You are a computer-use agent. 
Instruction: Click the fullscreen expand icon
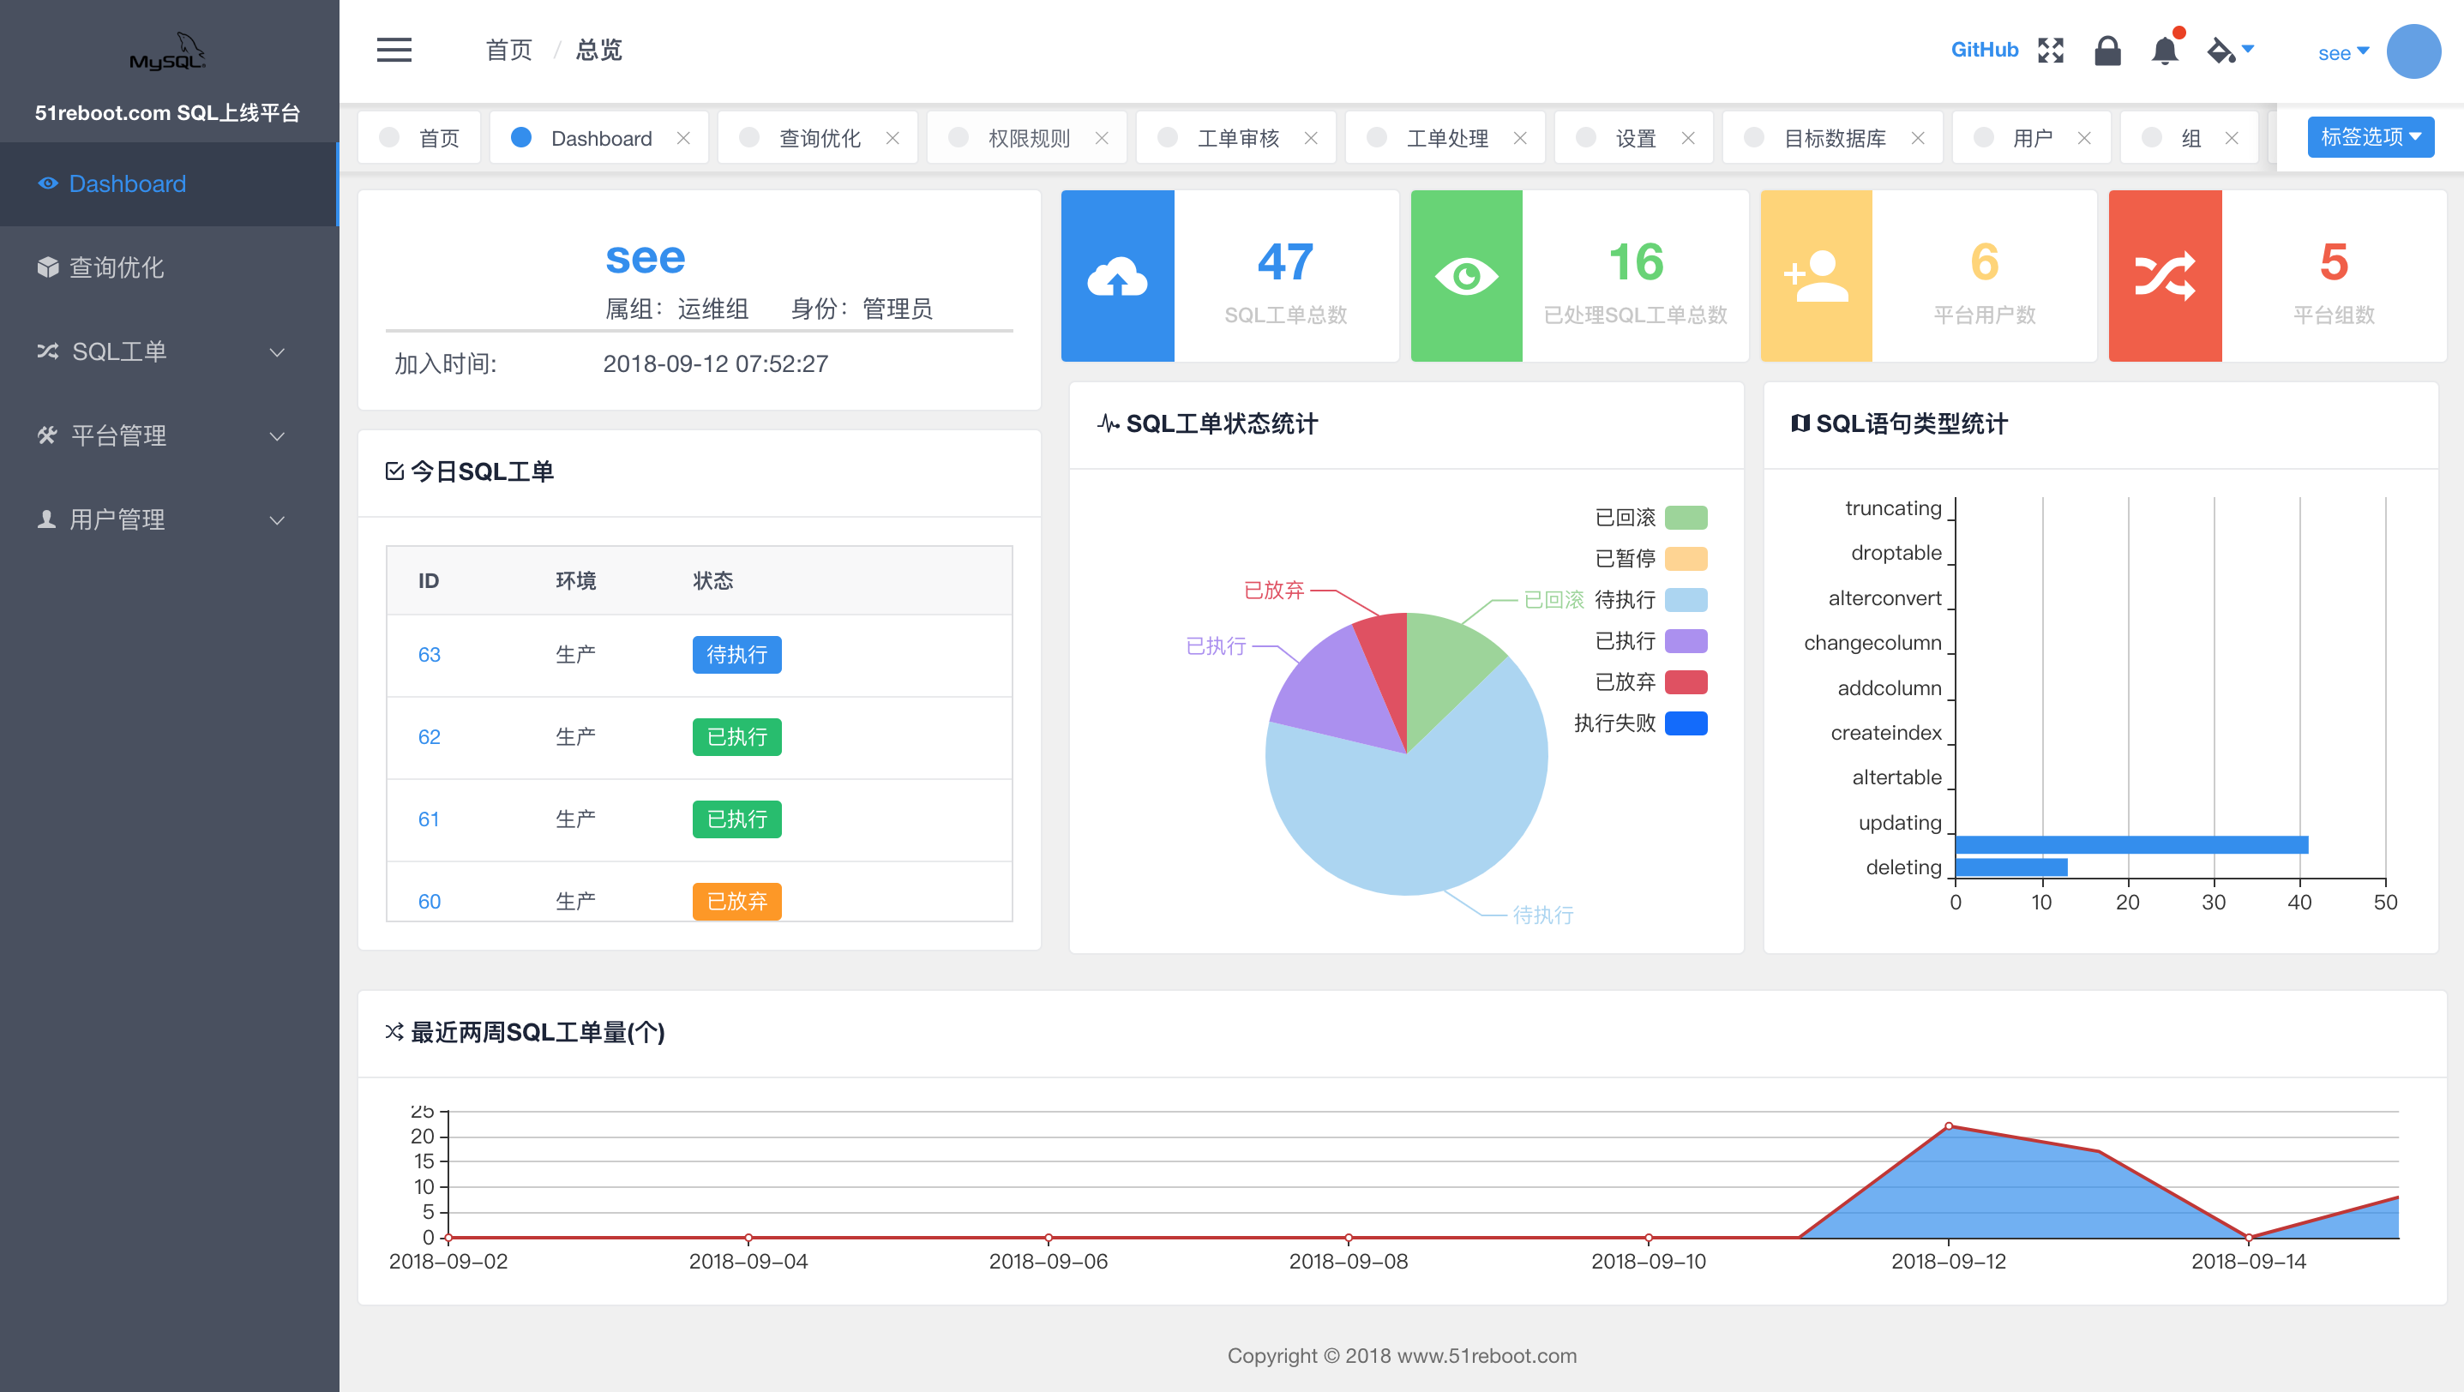click(2051, 50)
